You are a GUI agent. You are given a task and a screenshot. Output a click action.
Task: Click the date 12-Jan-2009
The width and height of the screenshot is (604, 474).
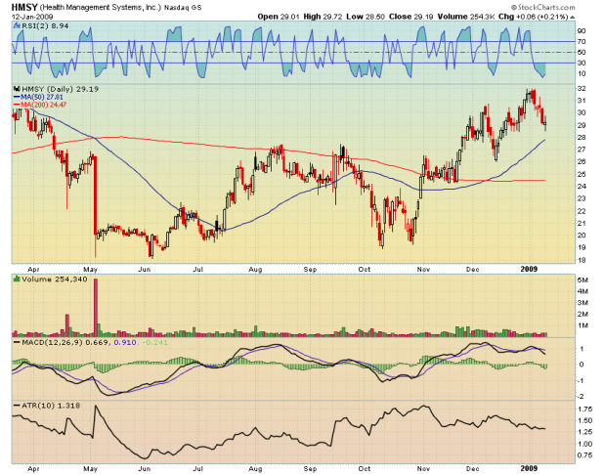[32, 17]
